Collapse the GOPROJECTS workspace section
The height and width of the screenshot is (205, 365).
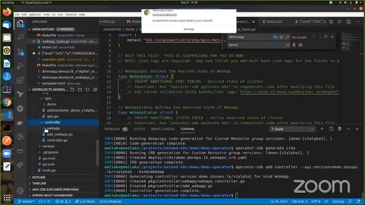point(30,89)
